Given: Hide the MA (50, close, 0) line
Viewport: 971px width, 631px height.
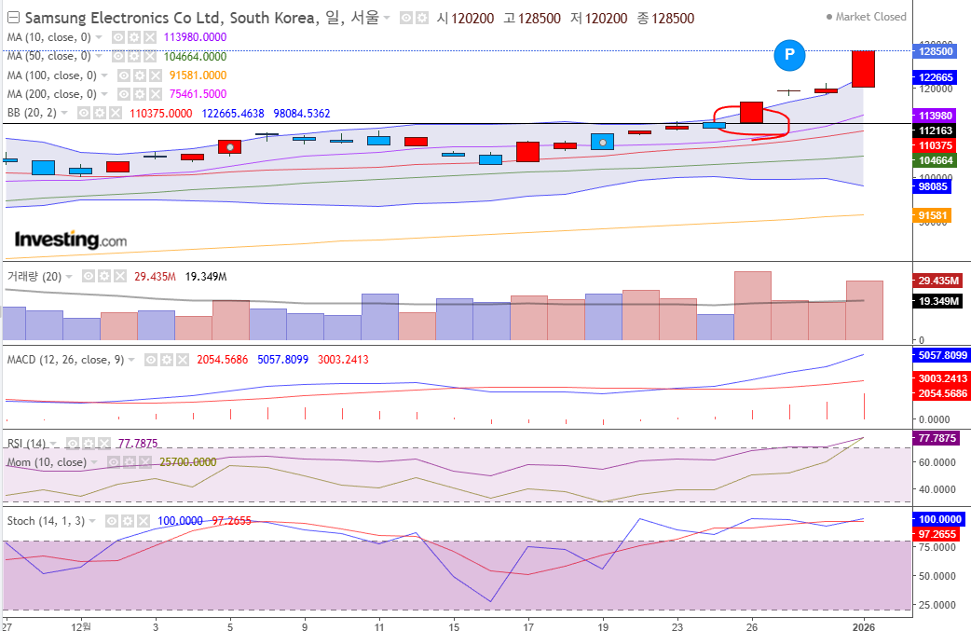Looking at the screenshot, I should (117, 56).
